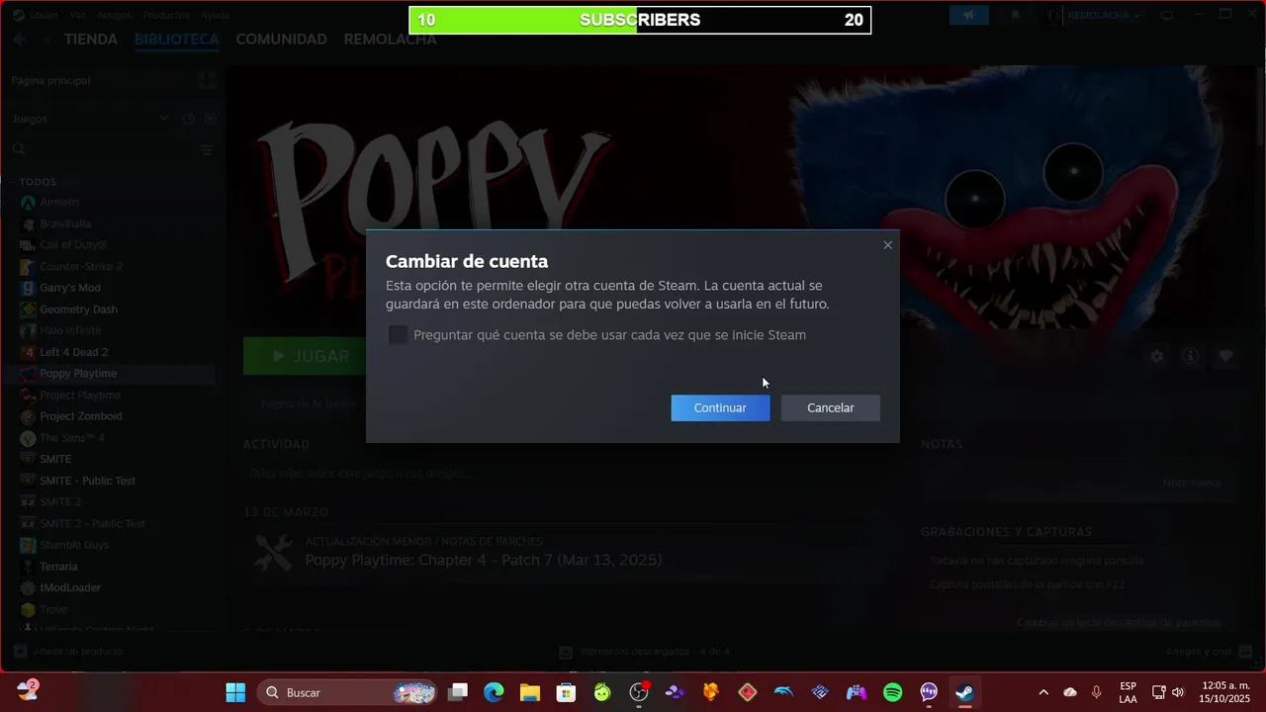Click the Steam big picture monitor icon

point(1167,16)
